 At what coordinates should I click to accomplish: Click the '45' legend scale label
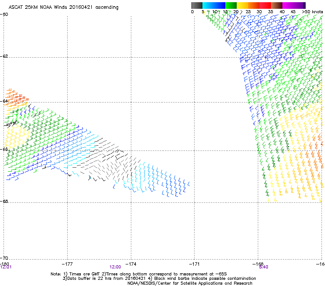(x=293, y=12)
